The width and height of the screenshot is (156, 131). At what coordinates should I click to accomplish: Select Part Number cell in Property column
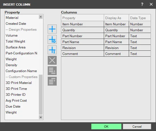[x=83, y=36]
